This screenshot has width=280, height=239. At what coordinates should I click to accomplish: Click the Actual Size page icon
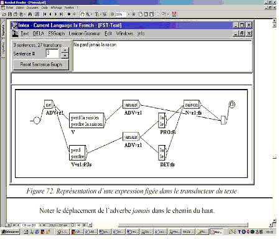[141, 14]
